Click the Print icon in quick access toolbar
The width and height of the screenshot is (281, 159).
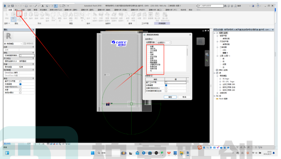pyautogui.click(x=26, y=6)
